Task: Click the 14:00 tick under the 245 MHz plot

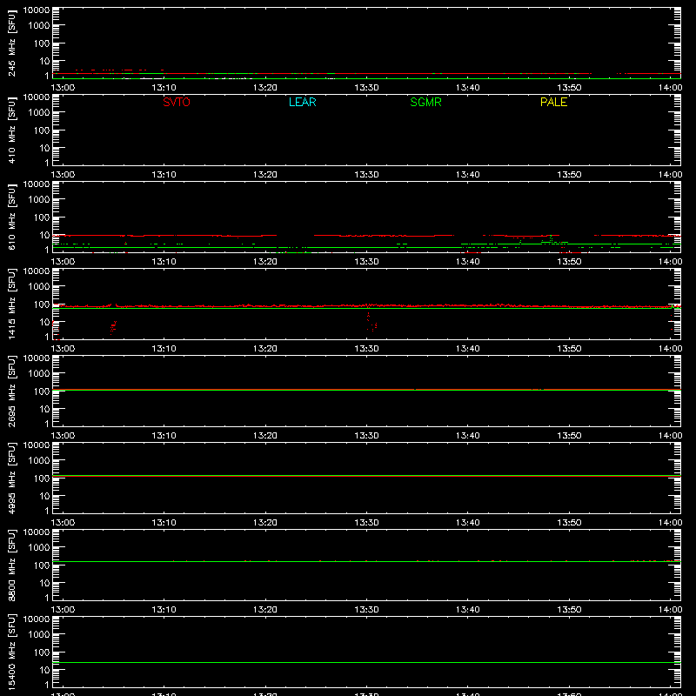Action: (670, 88)
